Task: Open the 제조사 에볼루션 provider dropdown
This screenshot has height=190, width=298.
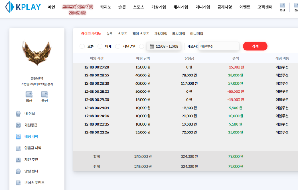Action: point(219,46)
